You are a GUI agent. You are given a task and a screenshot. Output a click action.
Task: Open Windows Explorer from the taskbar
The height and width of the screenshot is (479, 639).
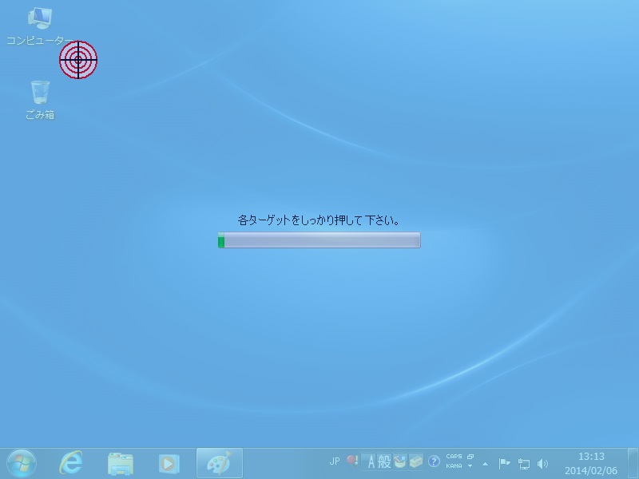(x=121, y=463)
